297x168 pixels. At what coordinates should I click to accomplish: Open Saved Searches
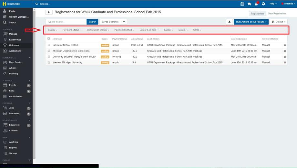click(110, 22)
